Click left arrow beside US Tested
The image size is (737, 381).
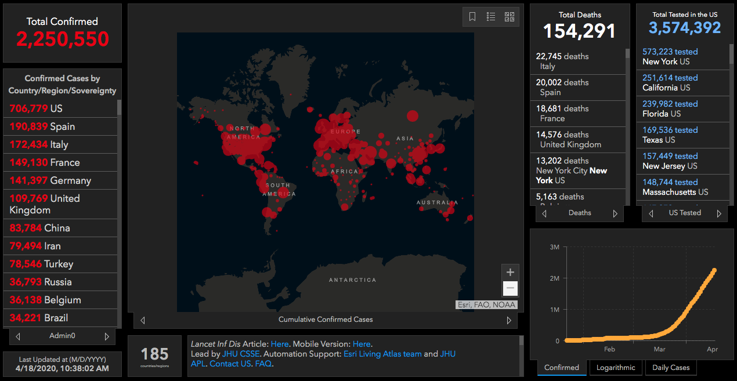pos(651,213)
